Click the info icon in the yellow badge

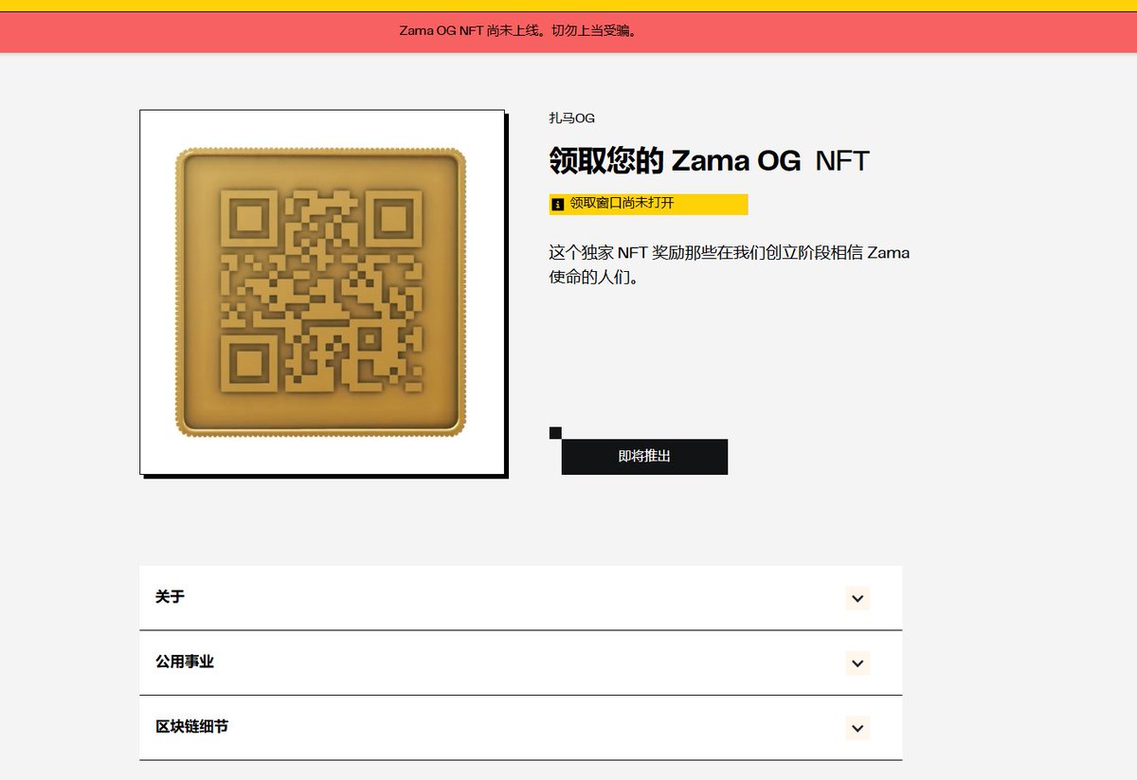pyautogui.click(x=558, y=204)
